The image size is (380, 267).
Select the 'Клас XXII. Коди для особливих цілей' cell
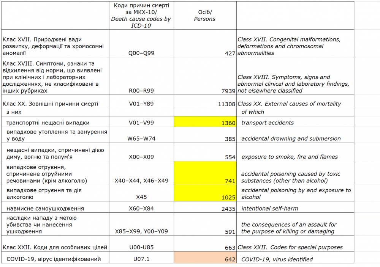tap(55, 247)
